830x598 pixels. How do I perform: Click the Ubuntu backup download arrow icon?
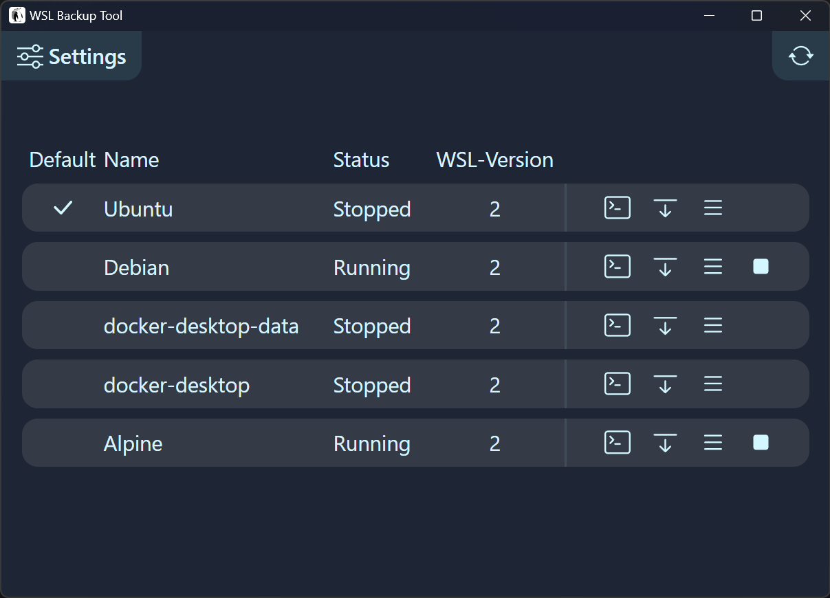click(665, 208)
